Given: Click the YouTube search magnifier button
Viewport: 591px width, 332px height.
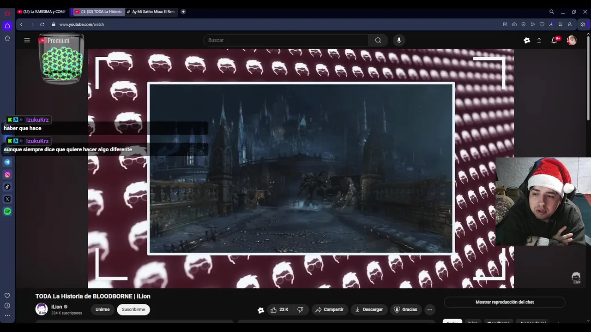Looking at the screenshot, I should [x=378, y=40].
